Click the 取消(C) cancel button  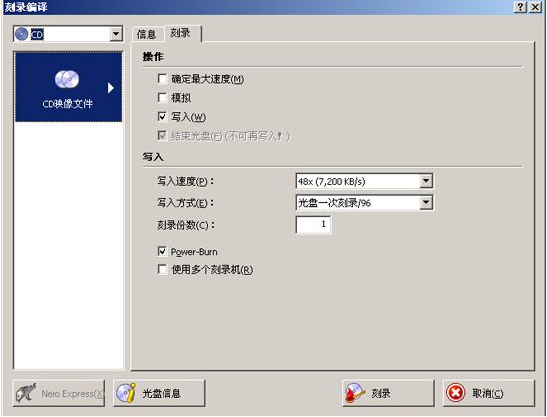click(489, 393)
